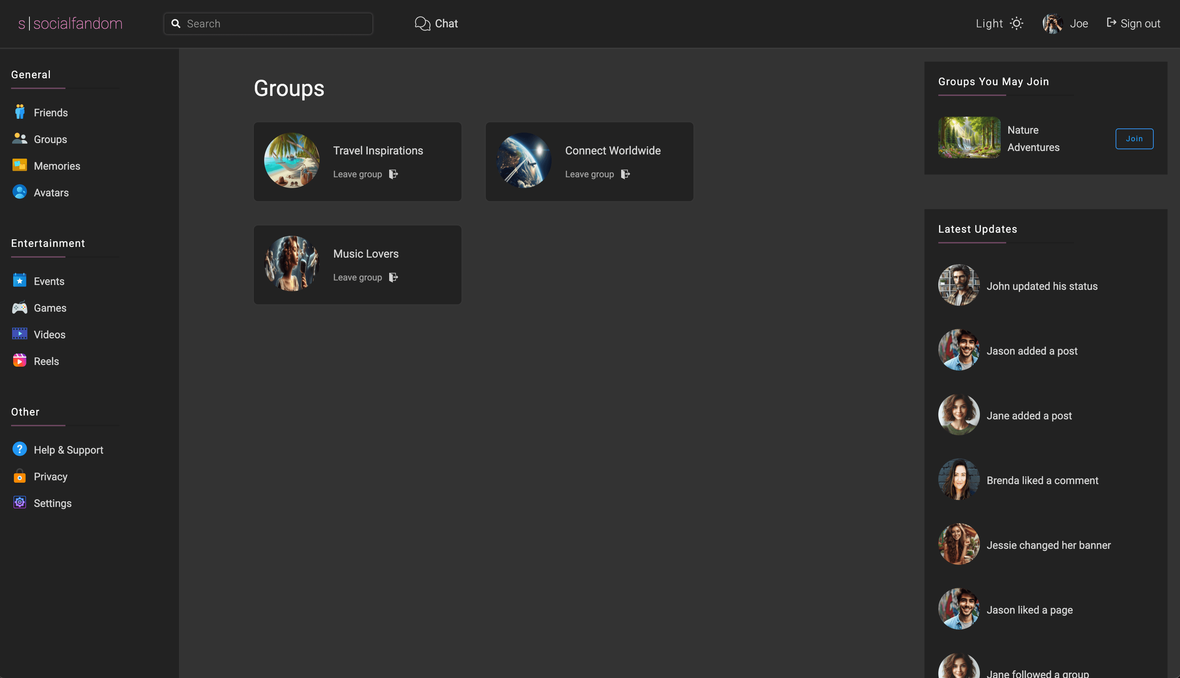Click Jason's avatar next to added a post

pos(959,350)
